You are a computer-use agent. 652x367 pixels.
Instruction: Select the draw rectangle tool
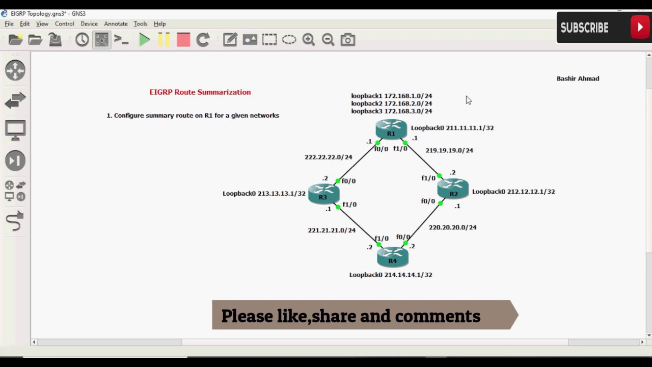(x=269, y=40)
